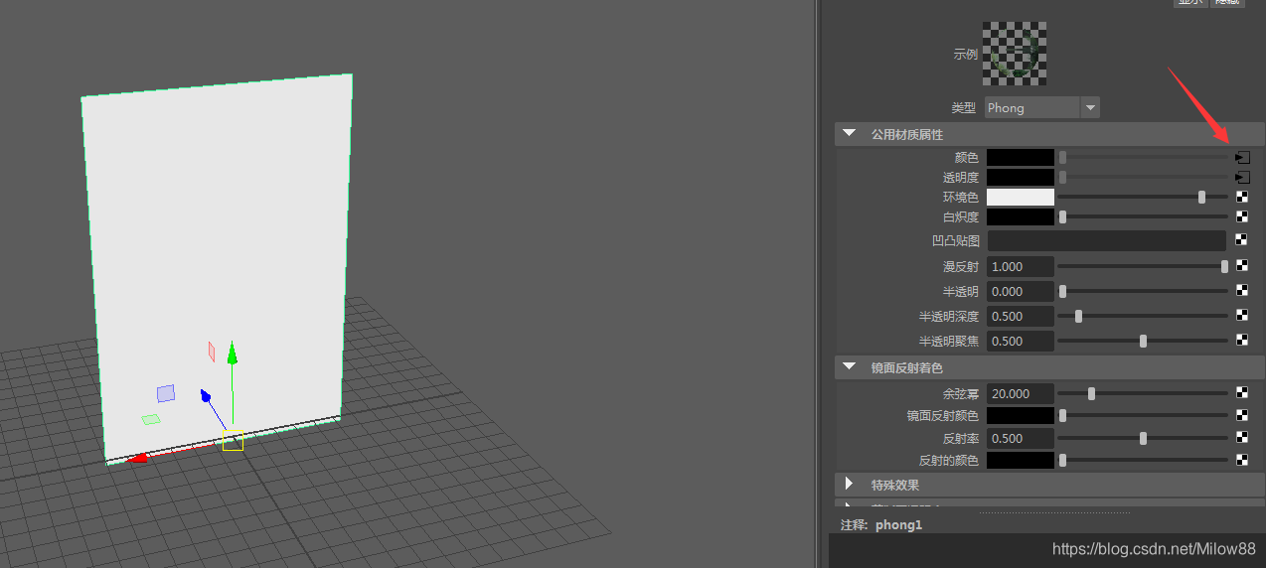Open the 颜色 black color swatch
The height and width of the screenshot is (568, 1266).
(x=1021, y=157)
